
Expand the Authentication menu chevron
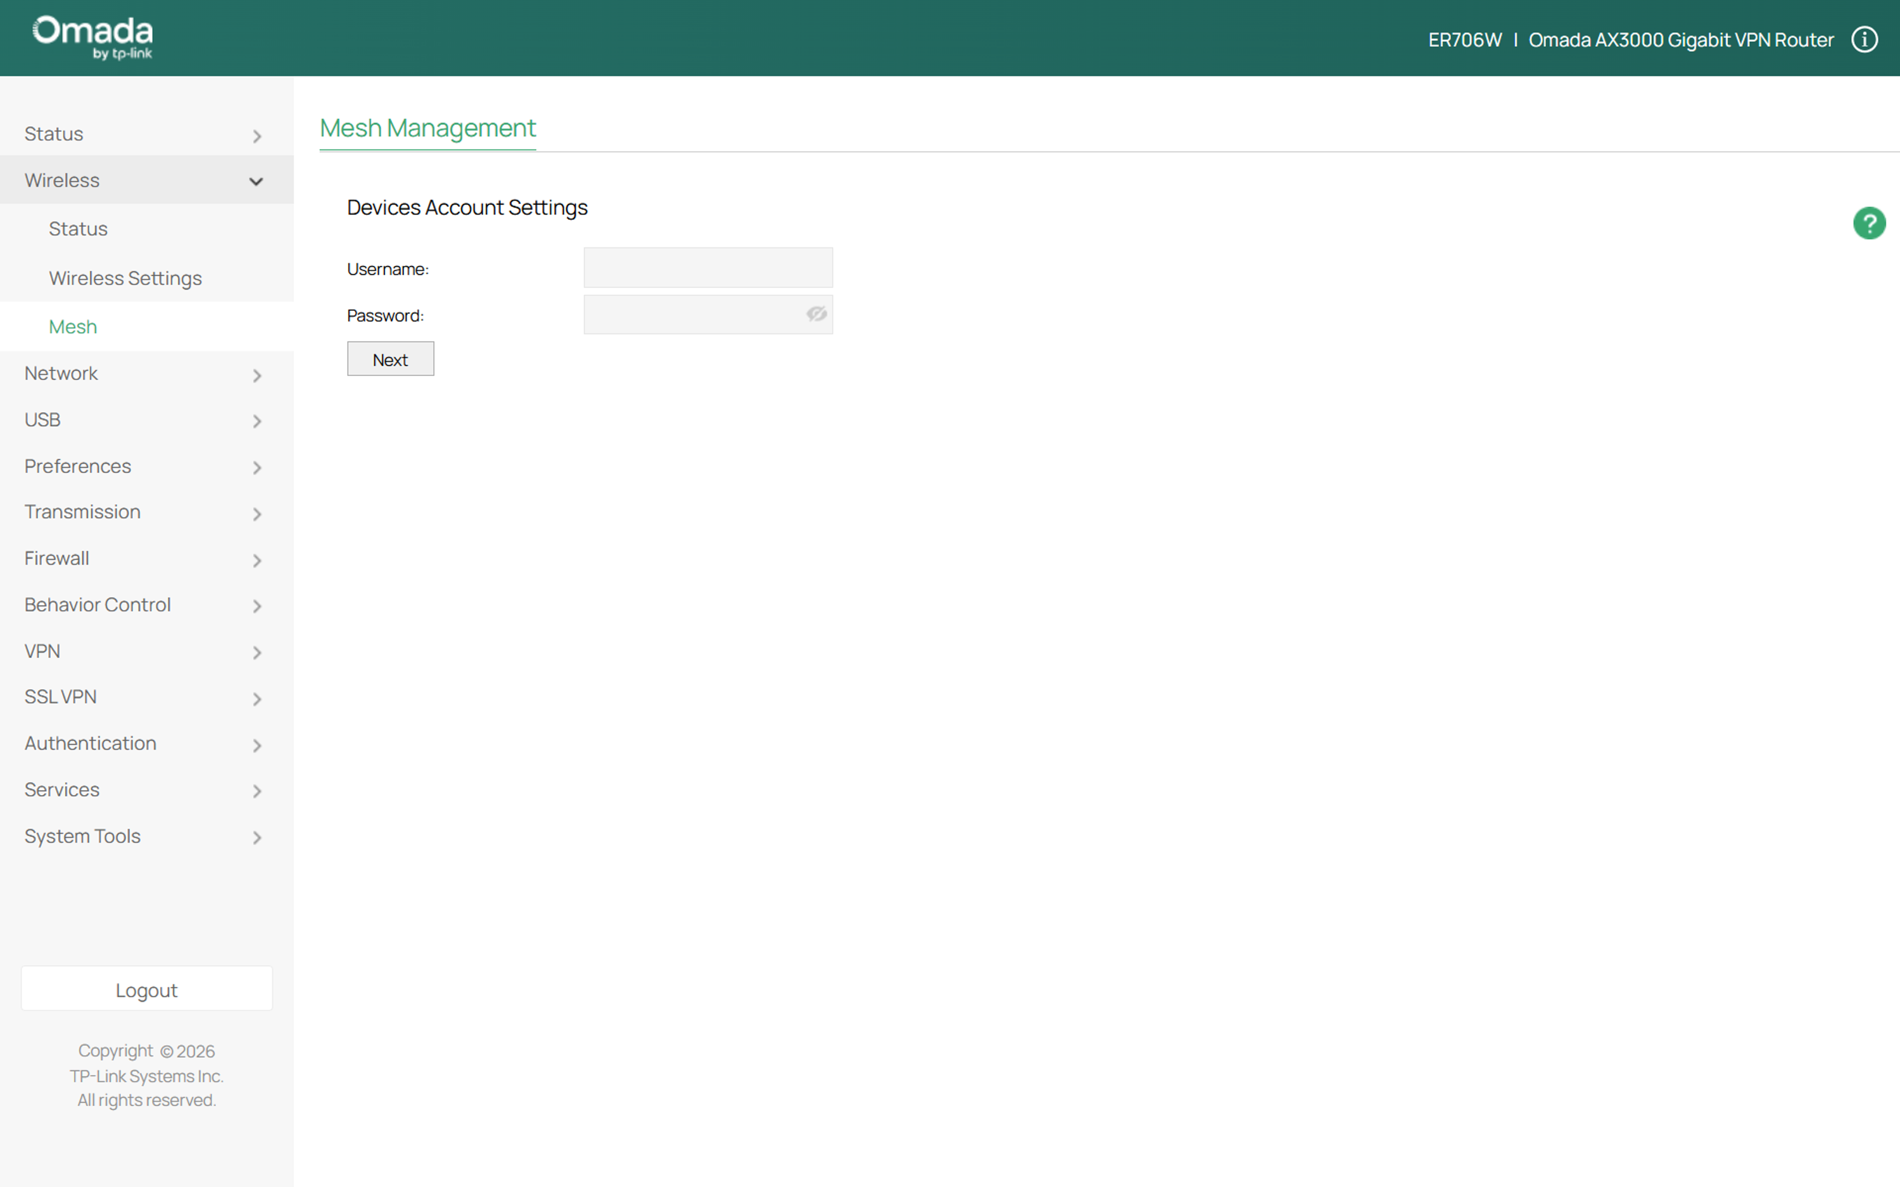point(256,745)
